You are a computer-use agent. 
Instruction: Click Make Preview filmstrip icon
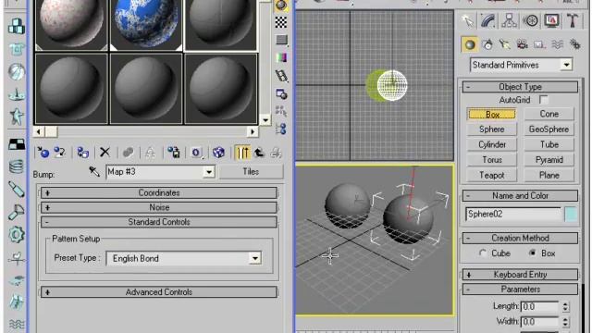281,76
